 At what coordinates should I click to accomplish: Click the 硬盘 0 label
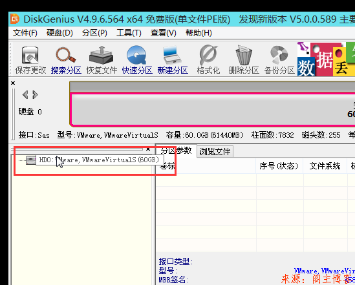pos(30,112)
